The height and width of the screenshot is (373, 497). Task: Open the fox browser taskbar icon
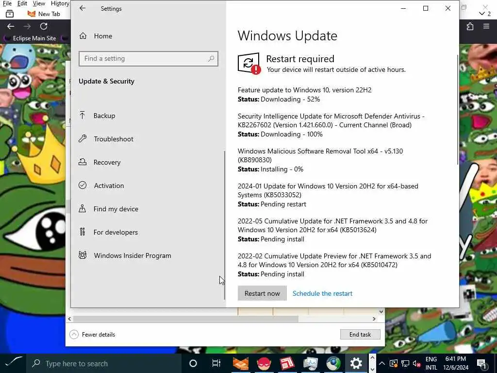[241, 363]
